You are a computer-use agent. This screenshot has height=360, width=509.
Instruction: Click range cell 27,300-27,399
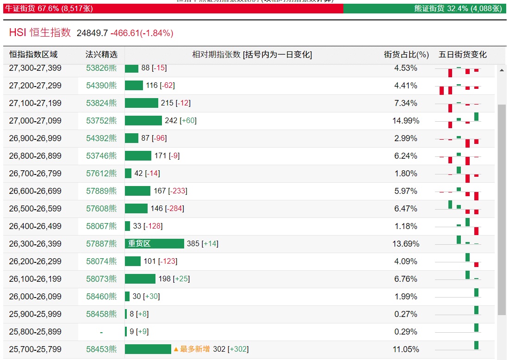point(35,68)
